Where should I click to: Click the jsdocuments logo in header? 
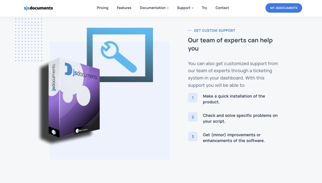pyautogui.click(x=38, y=8)
